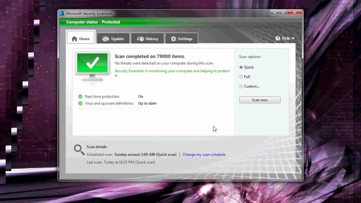Switch to the Home tab
Screen dimensions: 361x203
[81, 37]
